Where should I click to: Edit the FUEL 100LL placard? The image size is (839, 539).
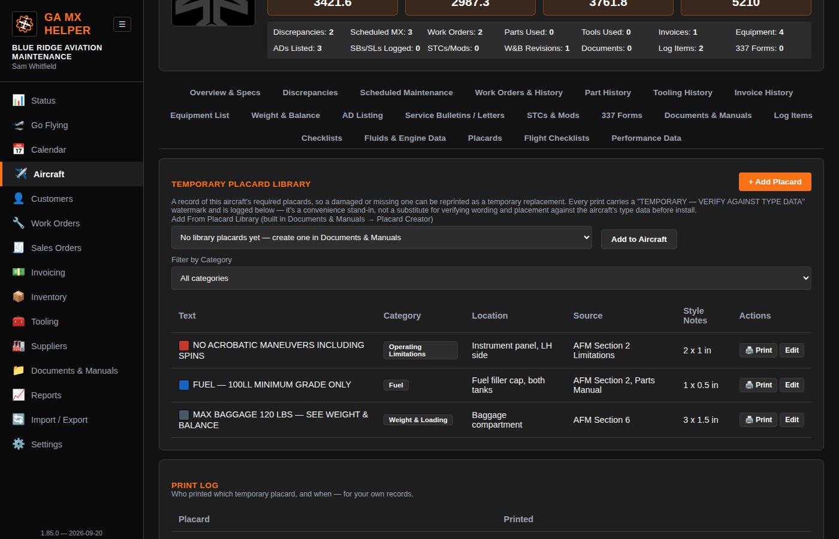pos(792,385)
